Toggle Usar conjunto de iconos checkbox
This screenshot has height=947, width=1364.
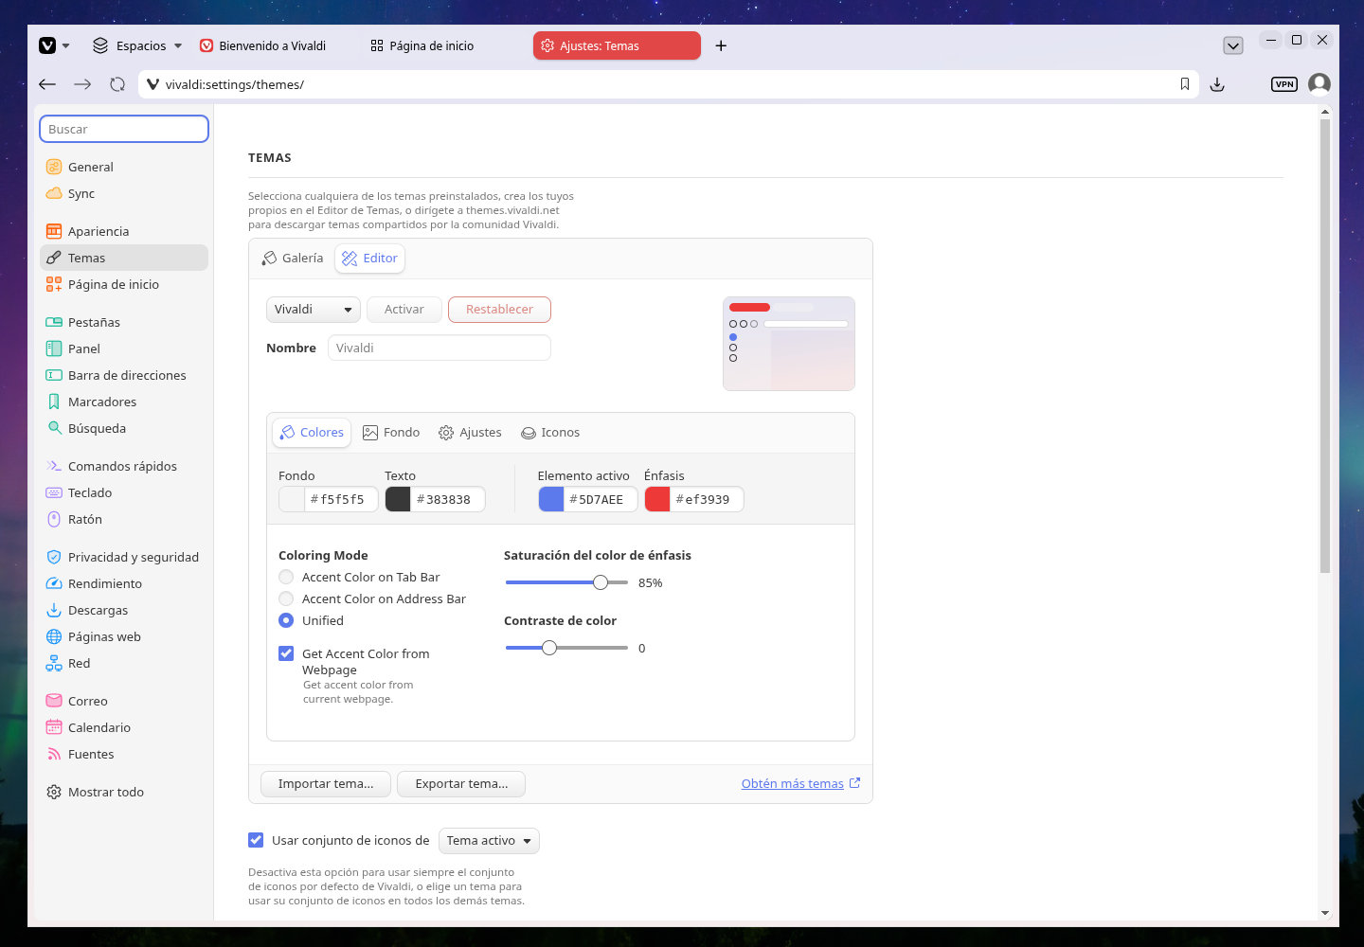click(256, 840)
